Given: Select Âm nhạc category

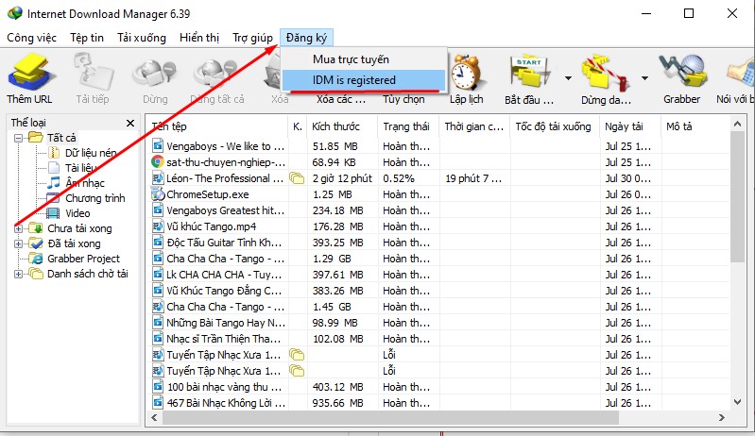Looking at the screenshot, I should click(85, 183).
